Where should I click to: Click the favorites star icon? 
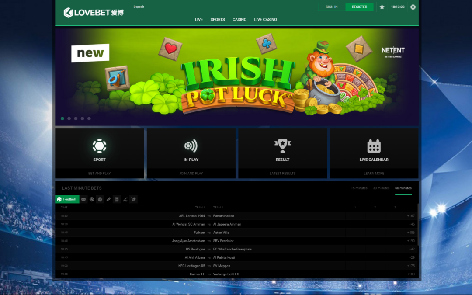pyautogui.click(x=382, y=7)
